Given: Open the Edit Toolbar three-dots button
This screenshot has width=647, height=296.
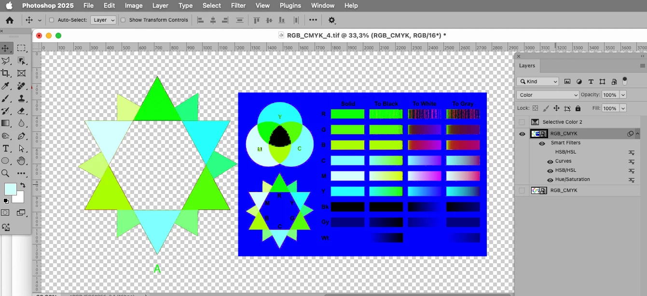Looking at the screenshot, I should coord(21,173).
